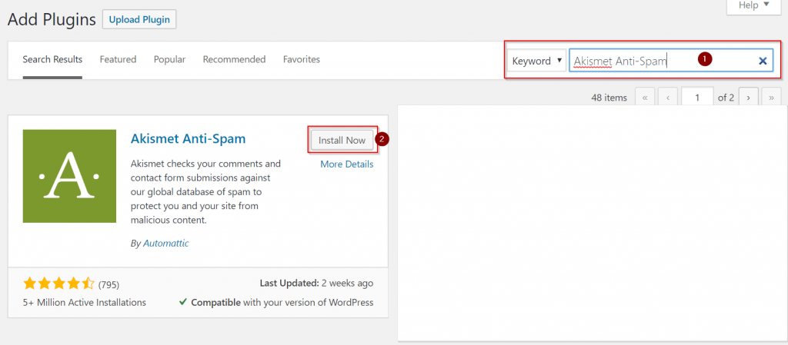Clear the plugin search field with X
This screenshot has width=788, height=345.
coord(763,61)
